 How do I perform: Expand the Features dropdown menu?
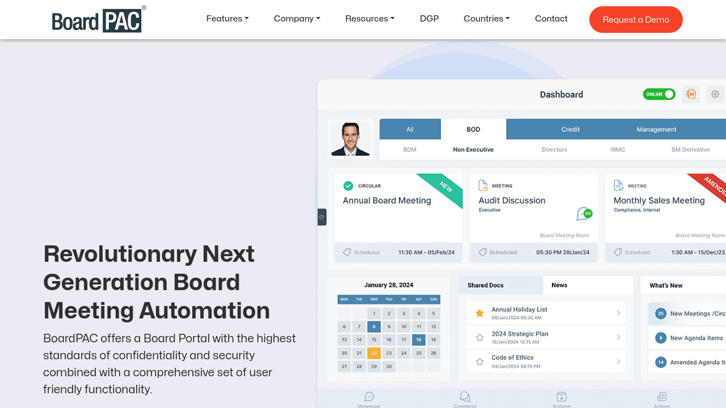point(227,19)
